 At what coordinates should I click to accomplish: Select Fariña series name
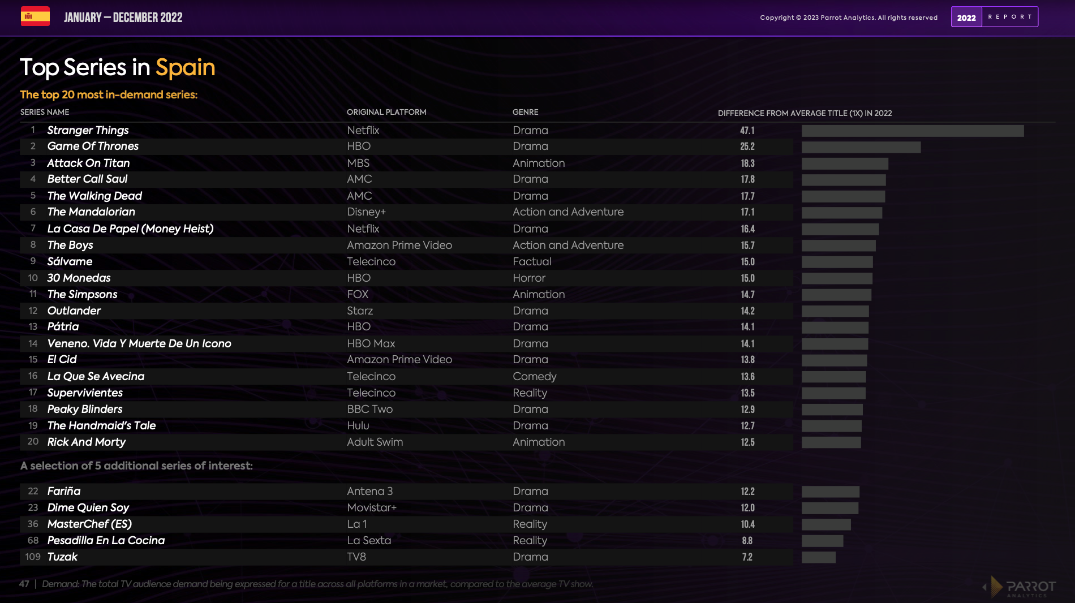click(x=64, y=491)
